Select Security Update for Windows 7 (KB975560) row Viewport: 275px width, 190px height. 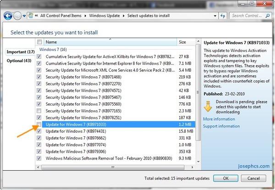(x=116, y=104)
